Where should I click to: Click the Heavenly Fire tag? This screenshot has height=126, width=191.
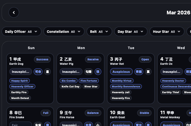pyautogui.click(x=121, y=98)
